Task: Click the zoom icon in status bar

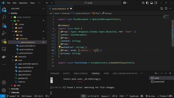Action: [83, 96]
